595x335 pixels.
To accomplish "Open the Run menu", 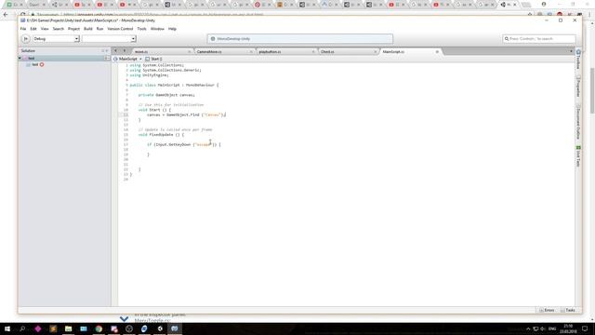I will tap(99, 29).
